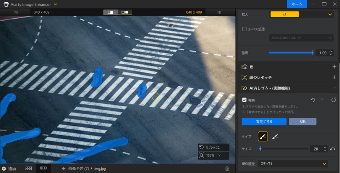The width and height of the screenshot is (340, 173).
Task: Click the zoom-fit magnifier icon
Action: (x=201, y=155)
